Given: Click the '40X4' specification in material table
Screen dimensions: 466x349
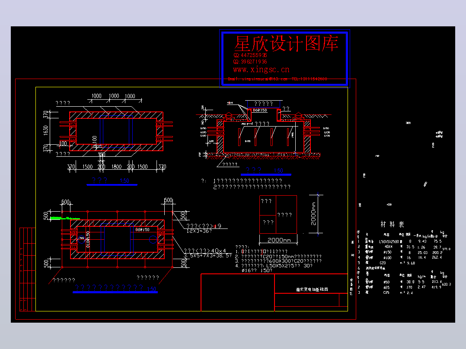Looking at the screenshot, I should (x=388, y=247).
